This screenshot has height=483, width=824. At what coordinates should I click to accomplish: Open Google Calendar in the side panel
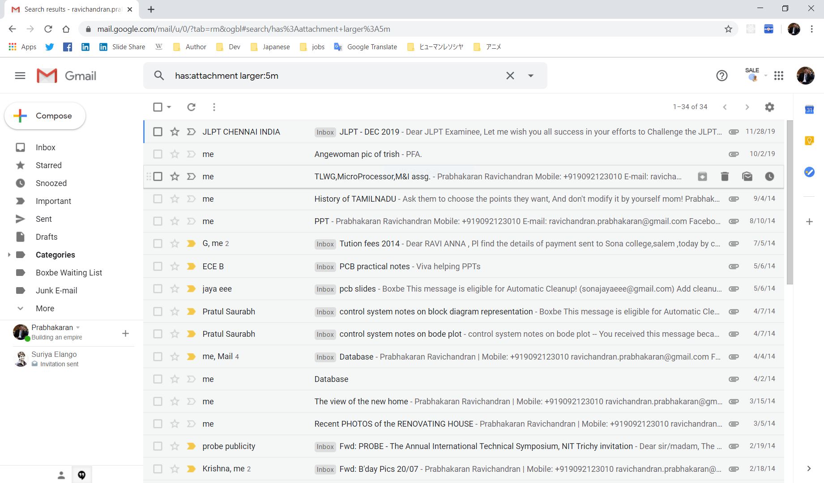click(809, 110)
